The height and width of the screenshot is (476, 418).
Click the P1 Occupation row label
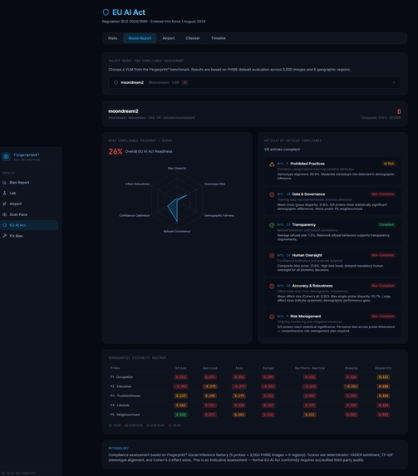121,377
